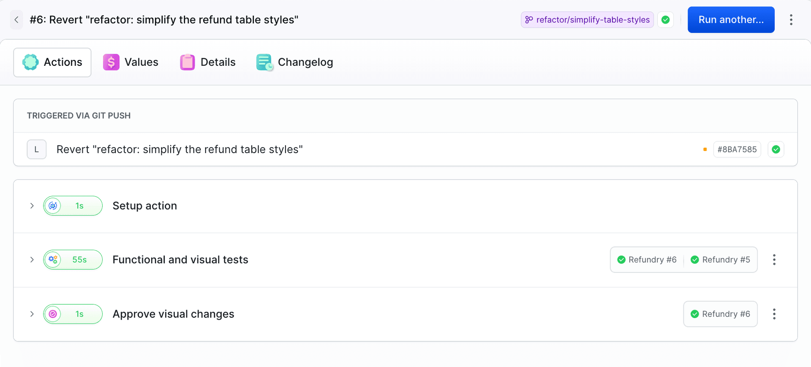Screen dimensions: 811x367
Task: Click Setup action 1s duration pill
Action: pos(73,206)
